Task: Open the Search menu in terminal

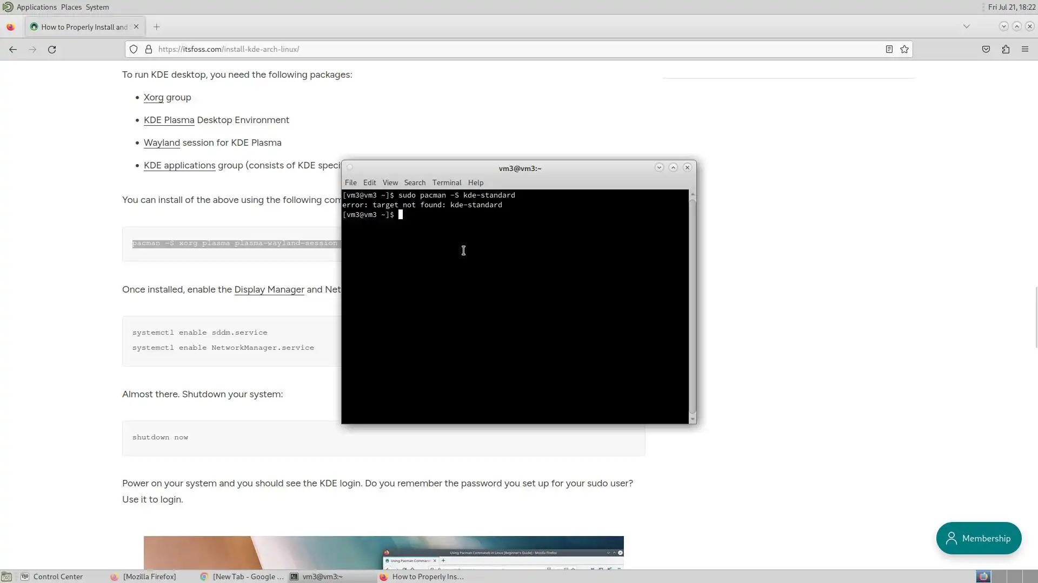Action: [415, 182]
